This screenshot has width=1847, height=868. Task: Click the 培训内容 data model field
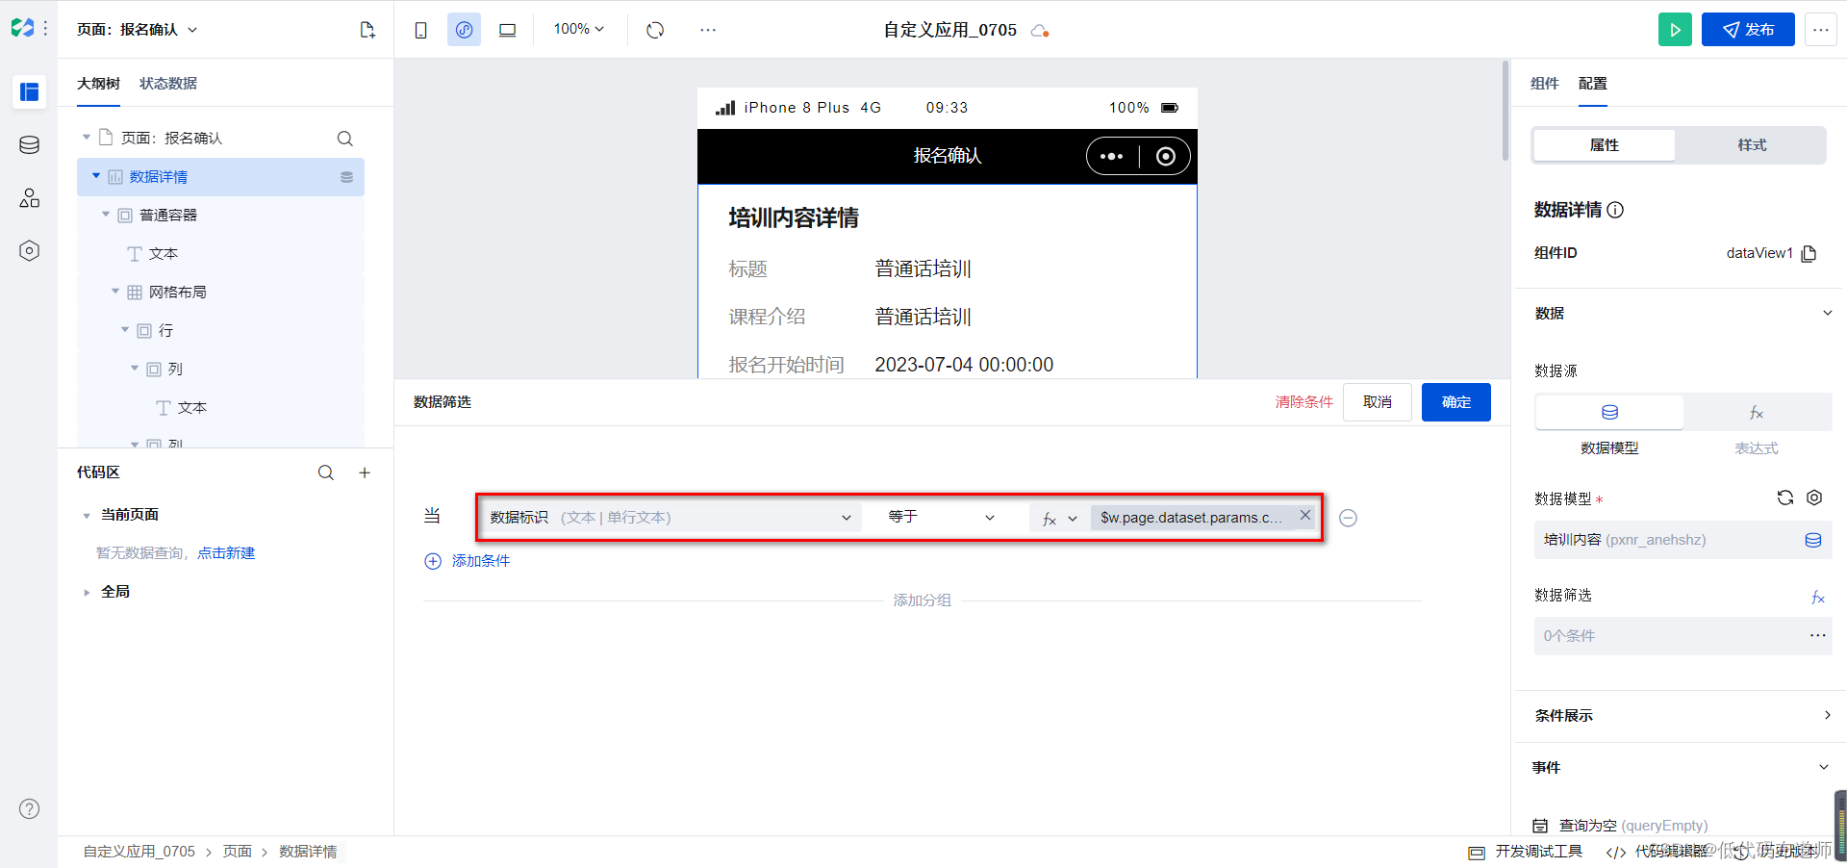coord(1683,540)
